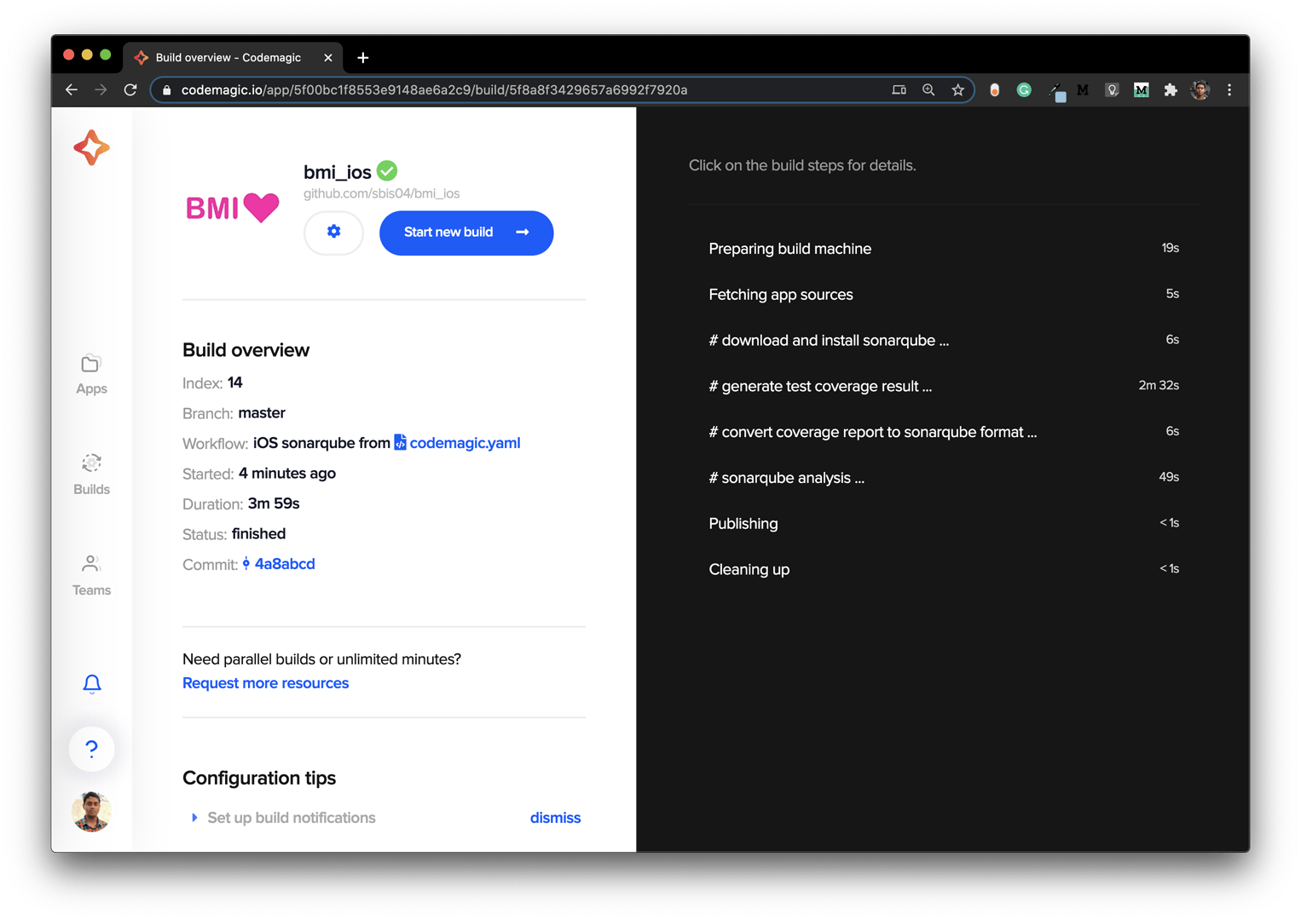The image size is (1301, 920).
Task: Dismiss the configuration tip
Action: pos(555,818)
